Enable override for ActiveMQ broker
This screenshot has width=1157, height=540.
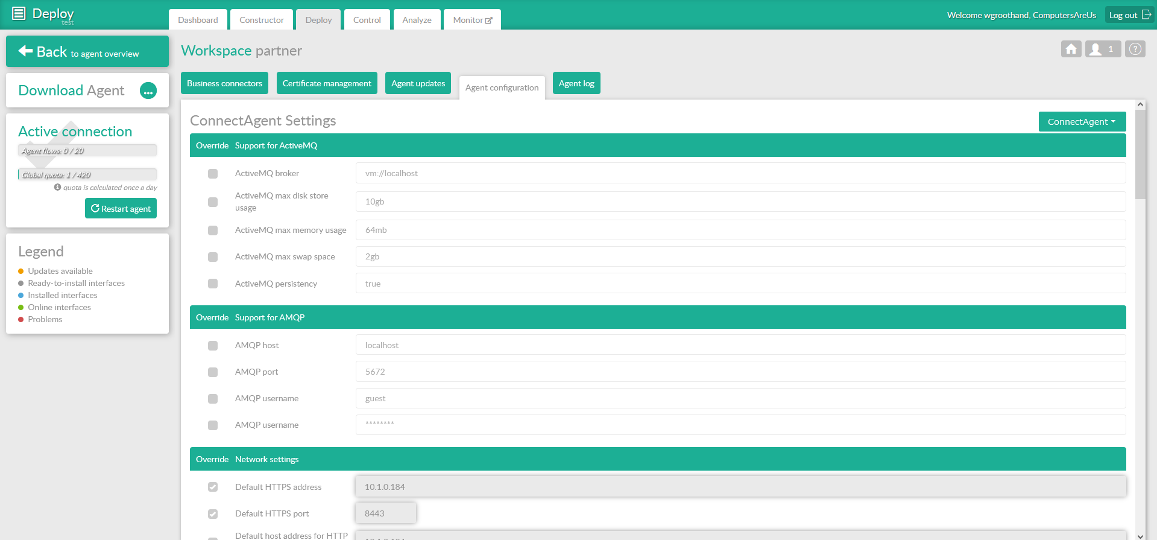(x=213, y=174)
